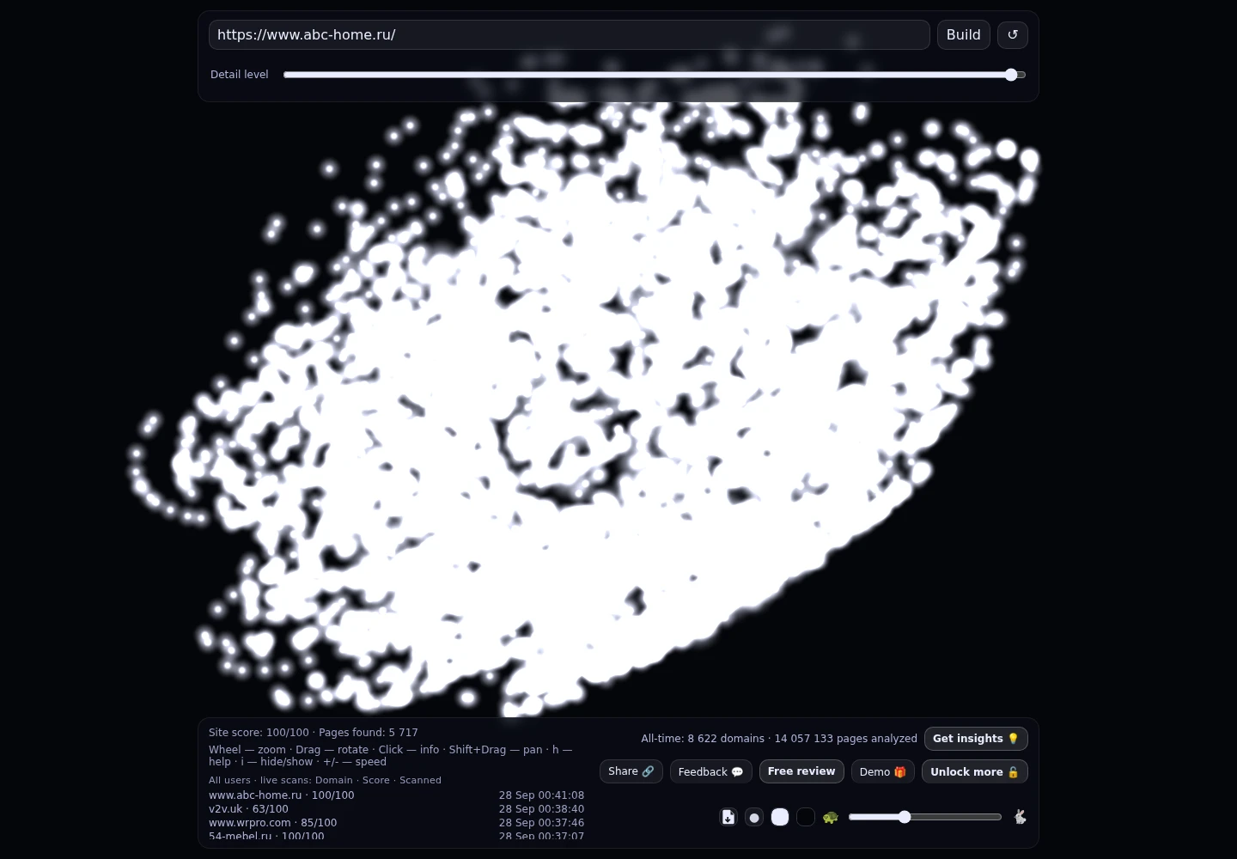The image size is (1237, 859).
Task: Adjust the Detail level slider
Action: tap(655, 75)
